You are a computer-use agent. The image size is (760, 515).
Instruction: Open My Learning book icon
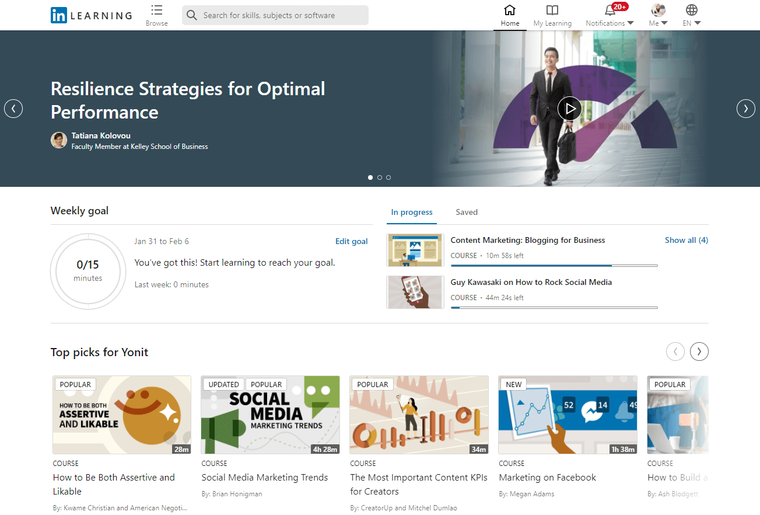552,10
